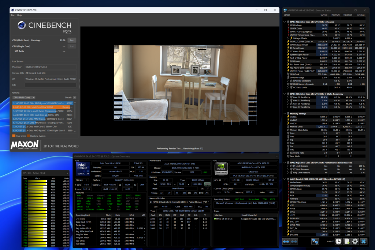Click the HWiNFO Sensors Status title bar icon

pos(285,10)
